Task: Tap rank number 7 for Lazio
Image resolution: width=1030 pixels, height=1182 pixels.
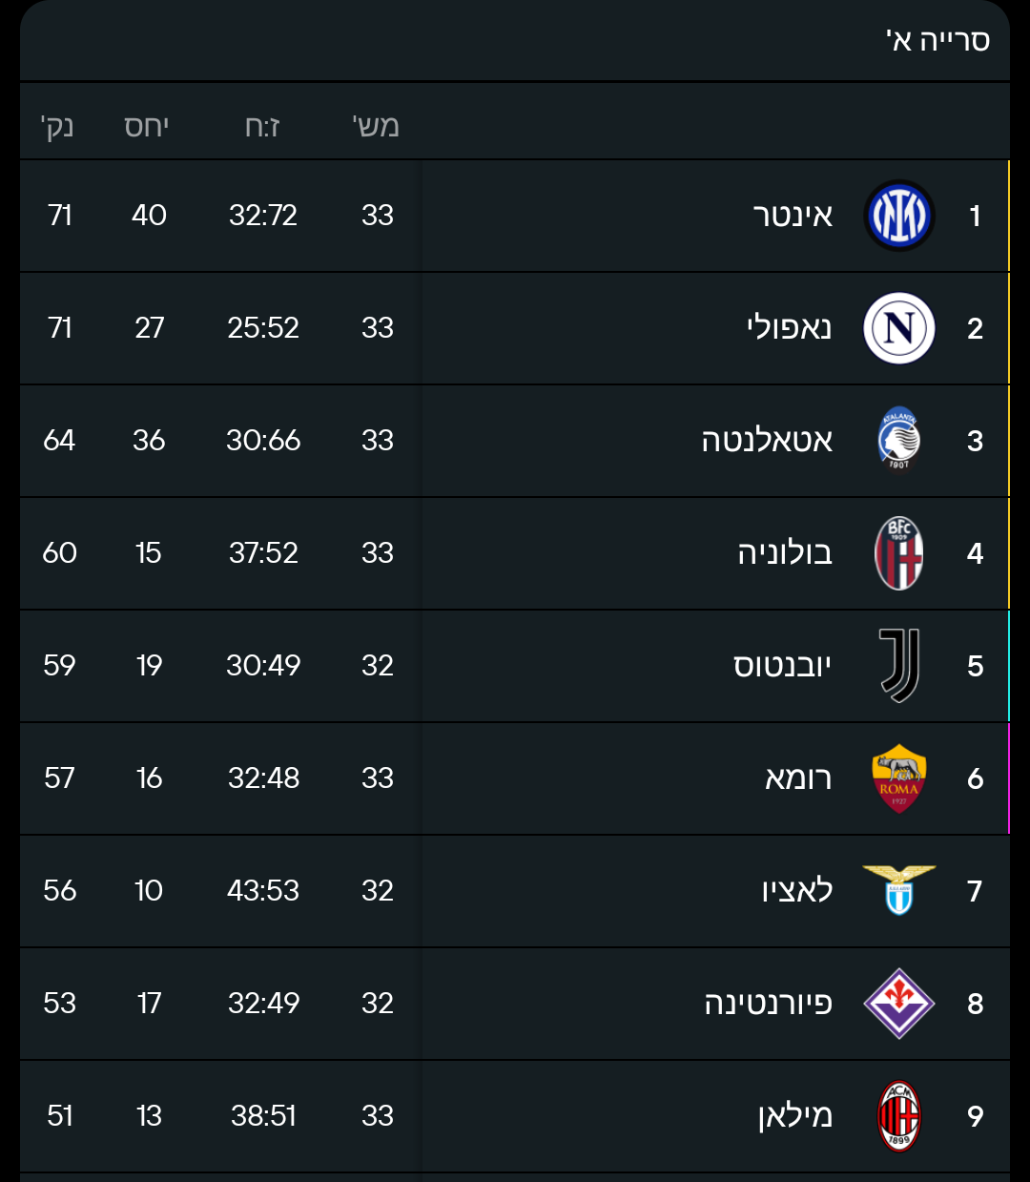Action: point(975,891)
